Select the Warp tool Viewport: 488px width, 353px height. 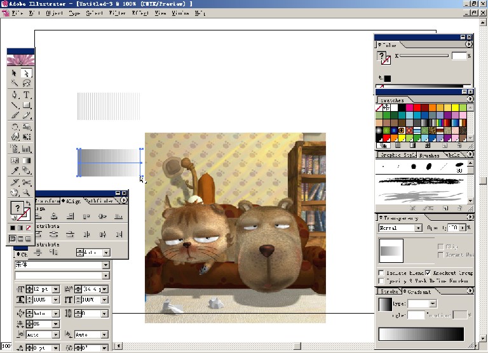[15, 137]
